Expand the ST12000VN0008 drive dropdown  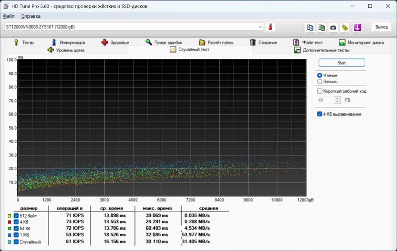260,27
